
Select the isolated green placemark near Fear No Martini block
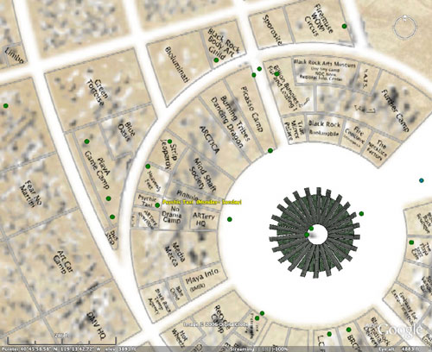[5, 106]
